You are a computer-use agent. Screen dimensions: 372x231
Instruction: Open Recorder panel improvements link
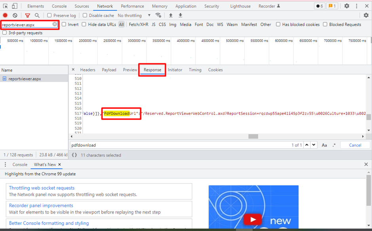(41, 205)
